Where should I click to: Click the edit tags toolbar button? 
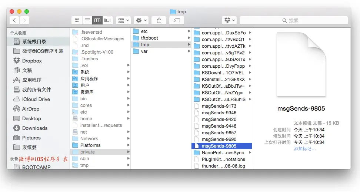point(177,20)
